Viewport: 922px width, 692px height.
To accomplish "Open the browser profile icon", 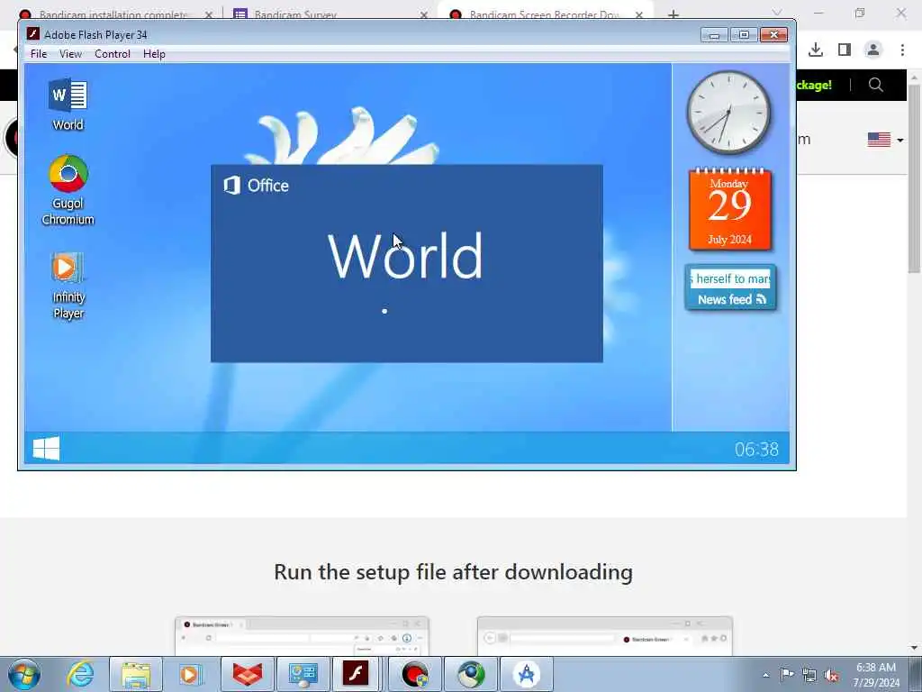I will [873, 50].
